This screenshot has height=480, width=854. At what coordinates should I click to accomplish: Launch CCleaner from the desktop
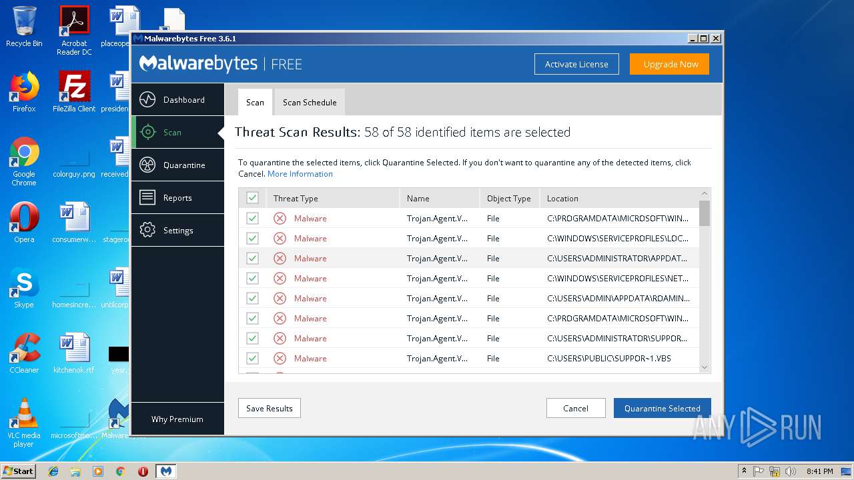coord(24,353)
